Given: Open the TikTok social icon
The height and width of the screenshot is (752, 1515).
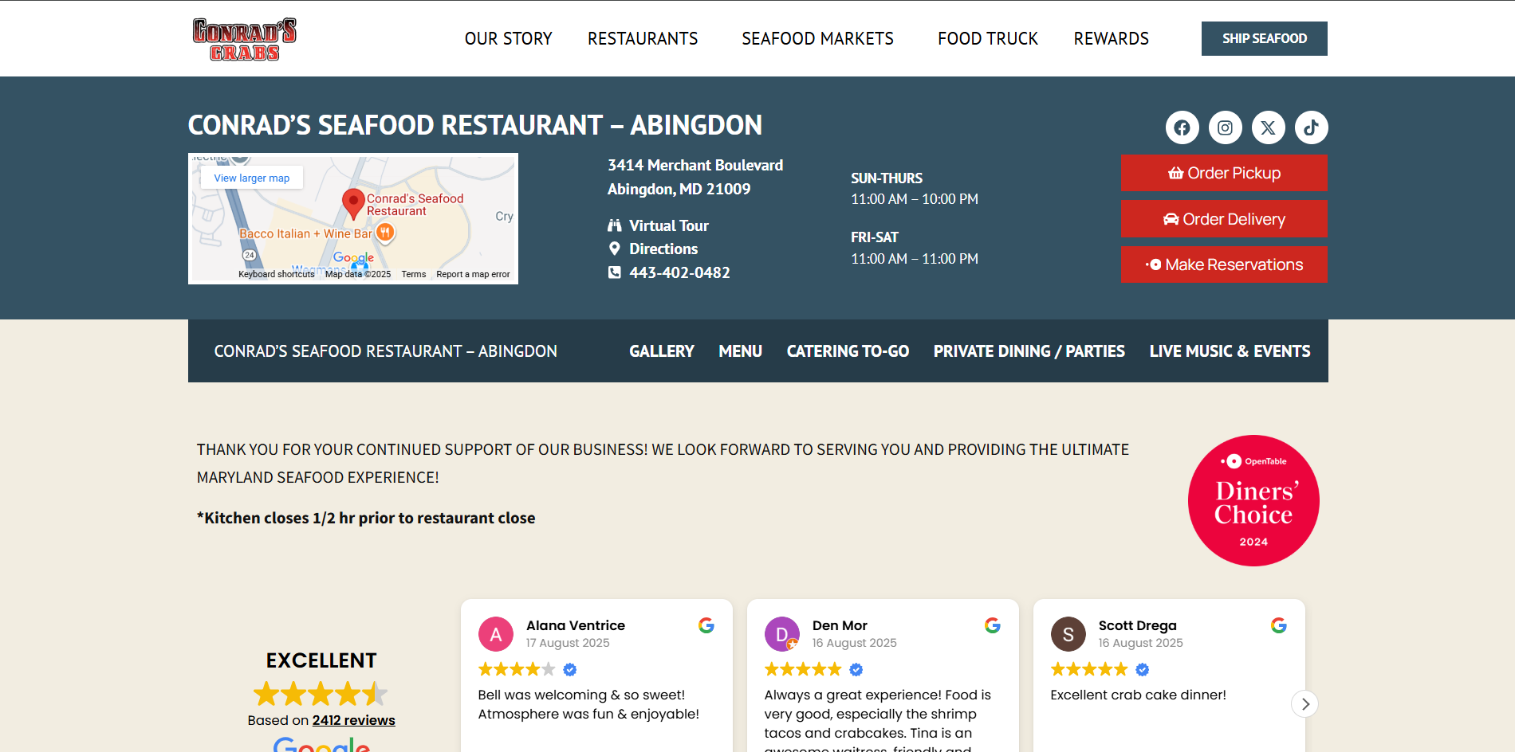Looking at the screenshot, I should click(x=1311, y=127).
